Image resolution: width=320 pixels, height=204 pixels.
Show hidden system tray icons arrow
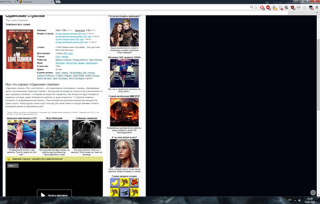[x=295, y=200]
